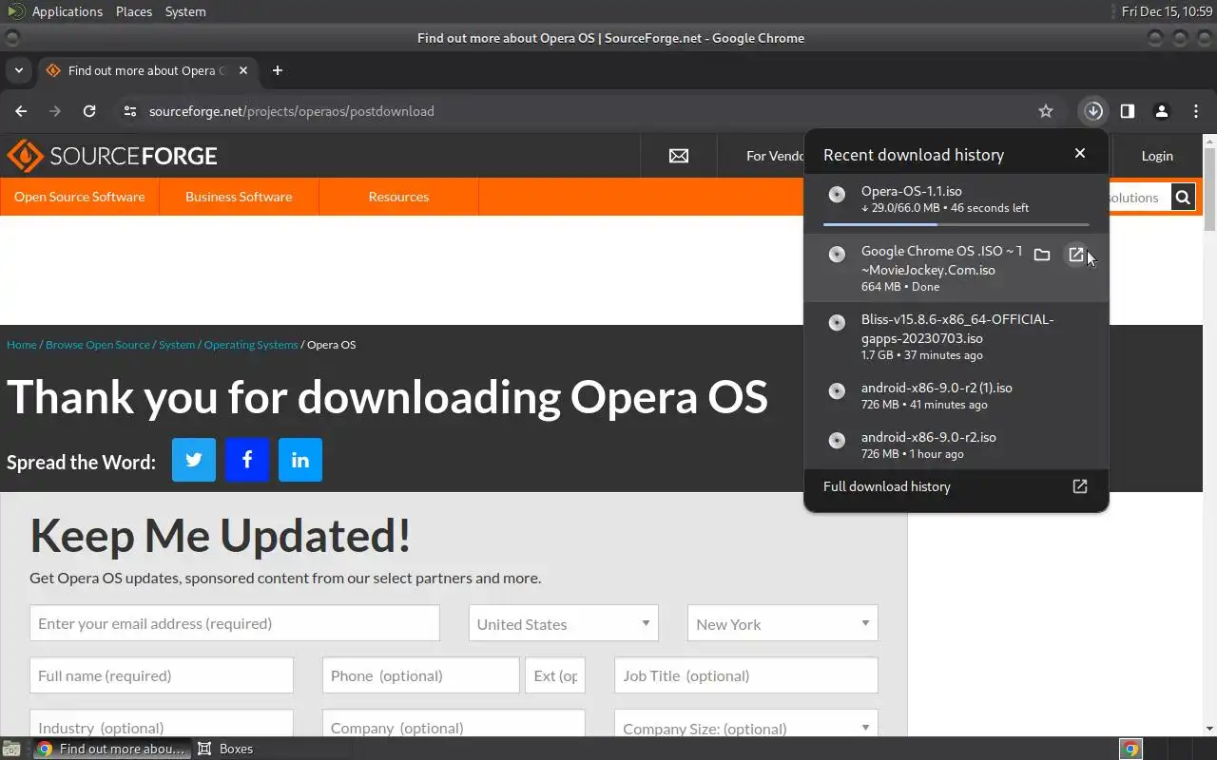Open the Places system menu
This screenshot has height=760, width=1217.
click(x=134, y=11)
